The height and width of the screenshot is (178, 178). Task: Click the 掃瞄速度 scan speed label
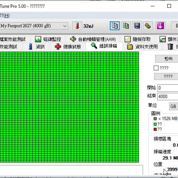tap(162, 152)
